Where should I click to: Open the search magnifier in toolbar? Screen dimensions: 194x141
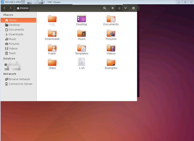coord(105,8)
